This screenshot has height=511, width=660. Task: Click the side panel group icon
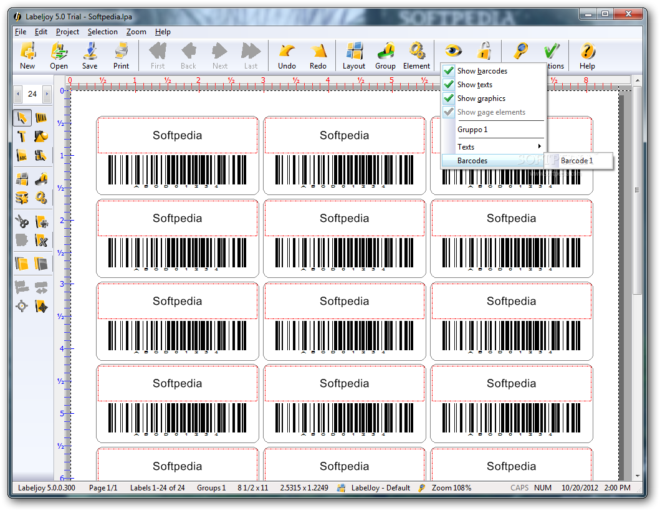pyautogui.click(x=41, y=179)
